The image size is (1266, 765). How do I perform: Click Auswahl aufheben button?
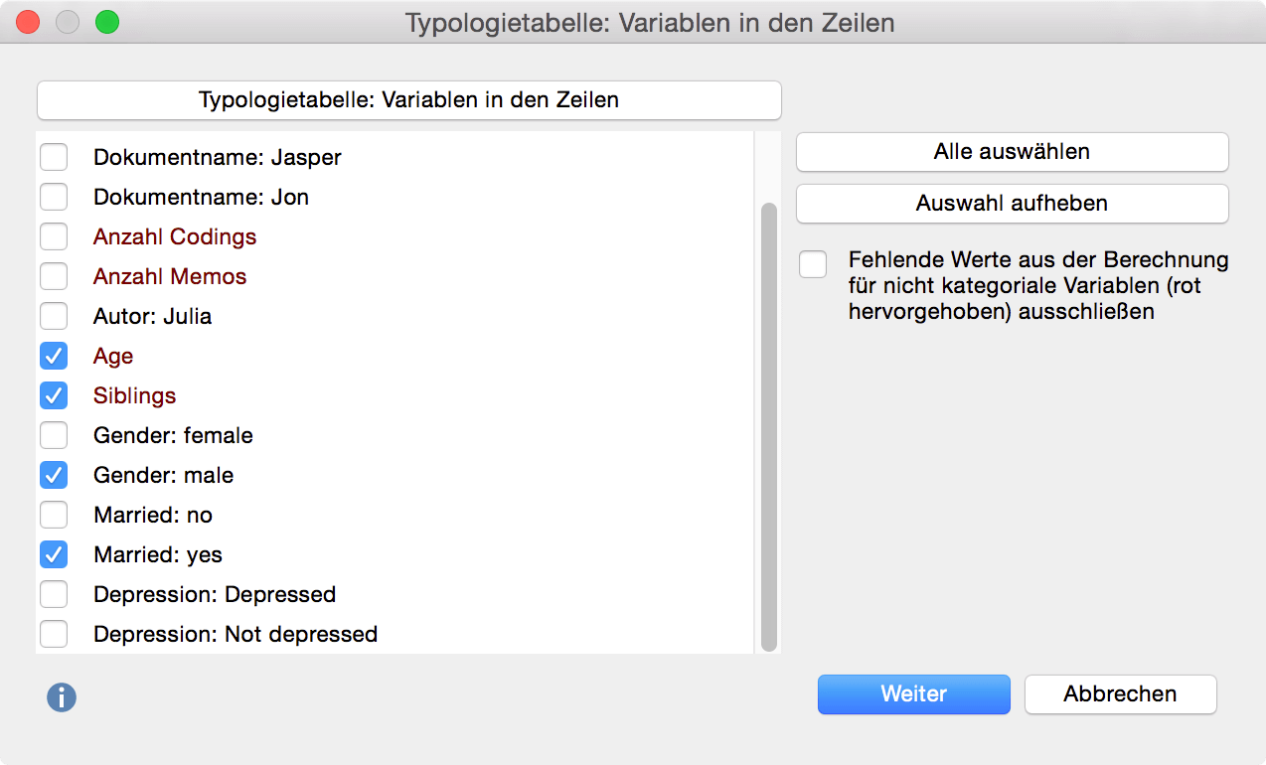click(x=1012, y=204)
